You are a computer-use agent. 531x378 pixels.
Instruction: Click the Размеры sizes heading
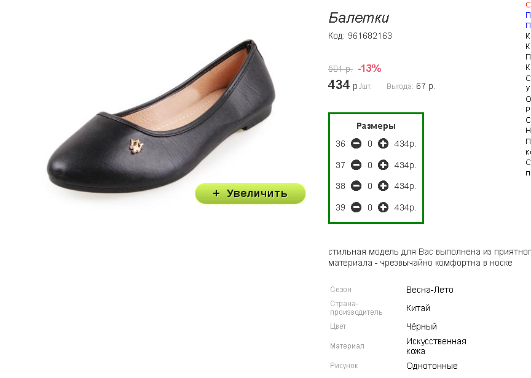(x=376, y=126)
